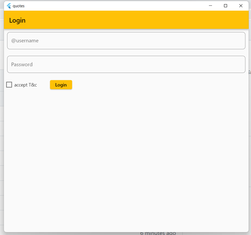Toggle terms and conditions acceptance
251x235 pixels.
coord(9,84)
